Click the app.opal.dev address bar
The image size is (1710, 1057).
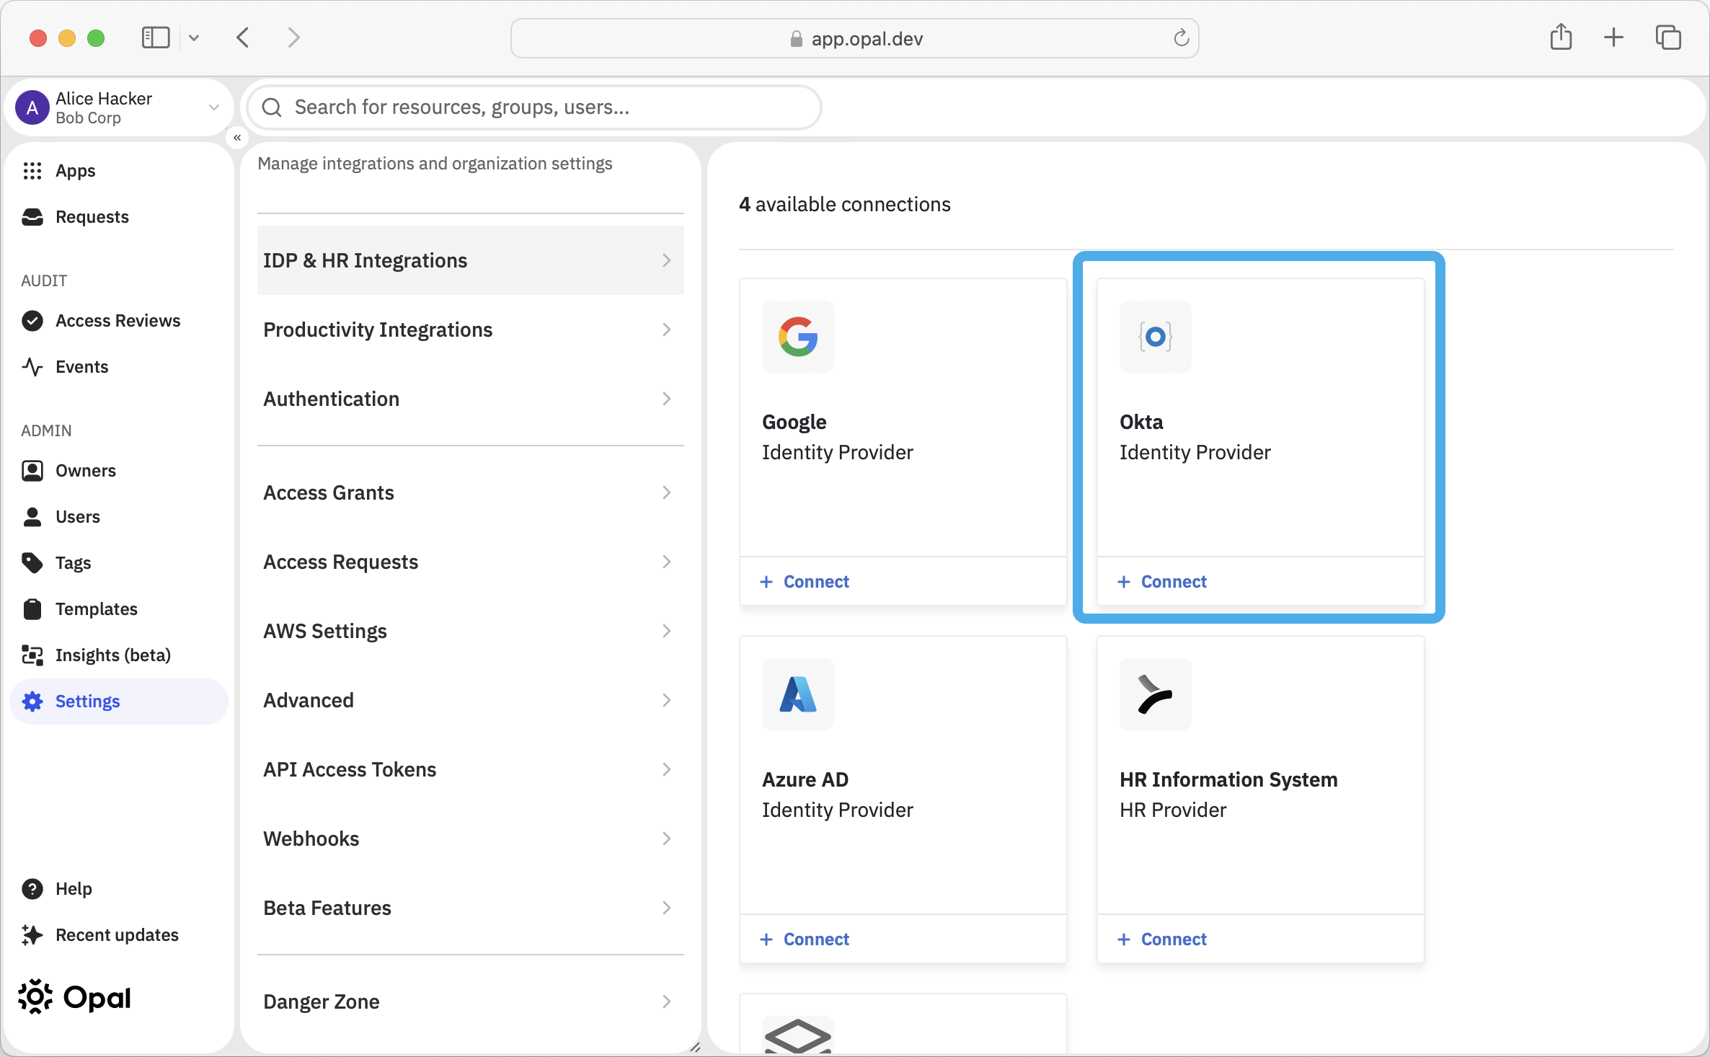click(855, 38)
